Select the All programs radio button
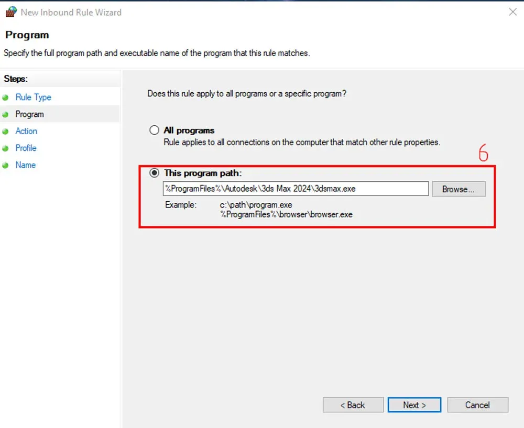The image size is (524, 428). coord(154,130)
